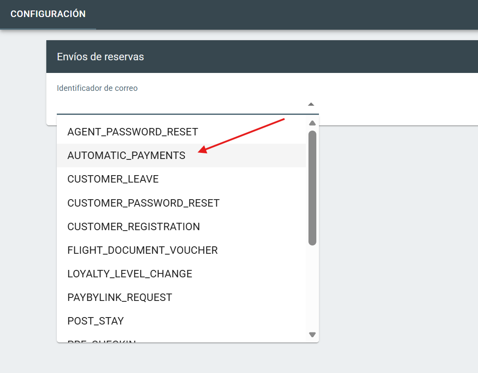The height and width of the screenshot is (373, 478).
Task: Select POST_STAY from the list
Action: (96, 321)
